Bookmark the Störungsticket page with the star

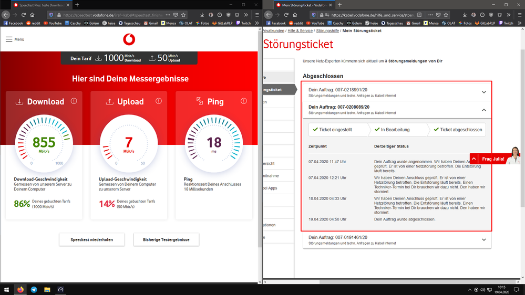pos(446,15)
